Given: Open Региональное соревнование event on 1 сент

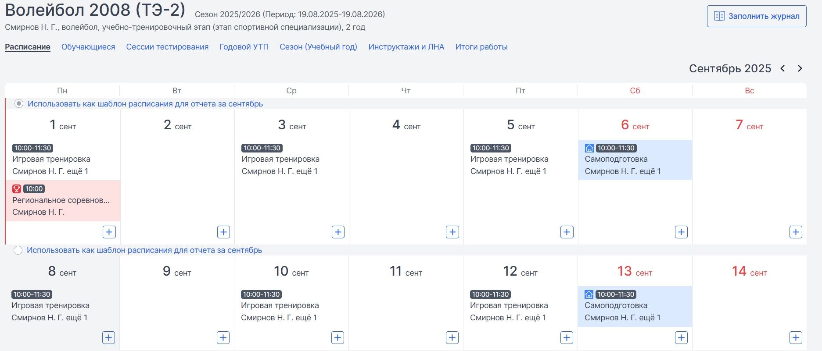Looking at the screenshot, I should (61, 200).
